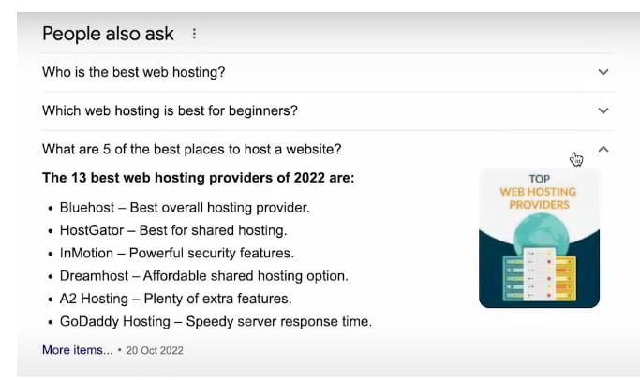Click the "20 Oct 2022" date text

156,351
